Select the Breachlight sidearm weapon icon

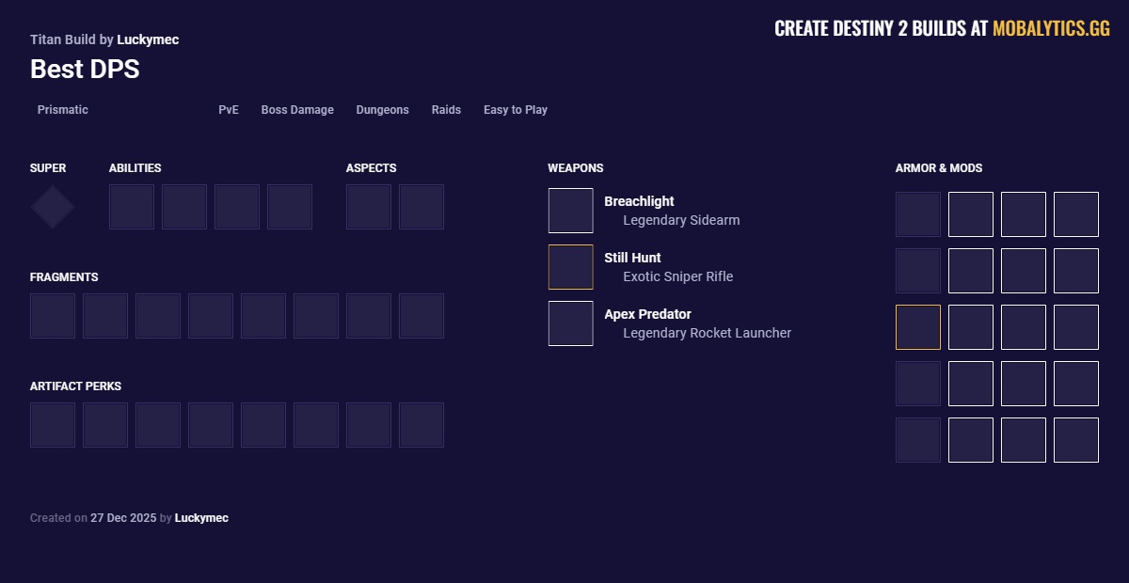pos(570,211)
